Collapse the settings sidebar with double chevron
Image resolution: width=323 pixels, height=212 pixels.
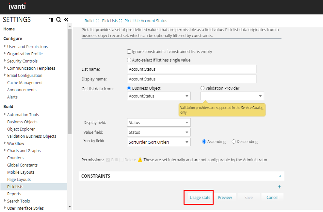point(66,20)
